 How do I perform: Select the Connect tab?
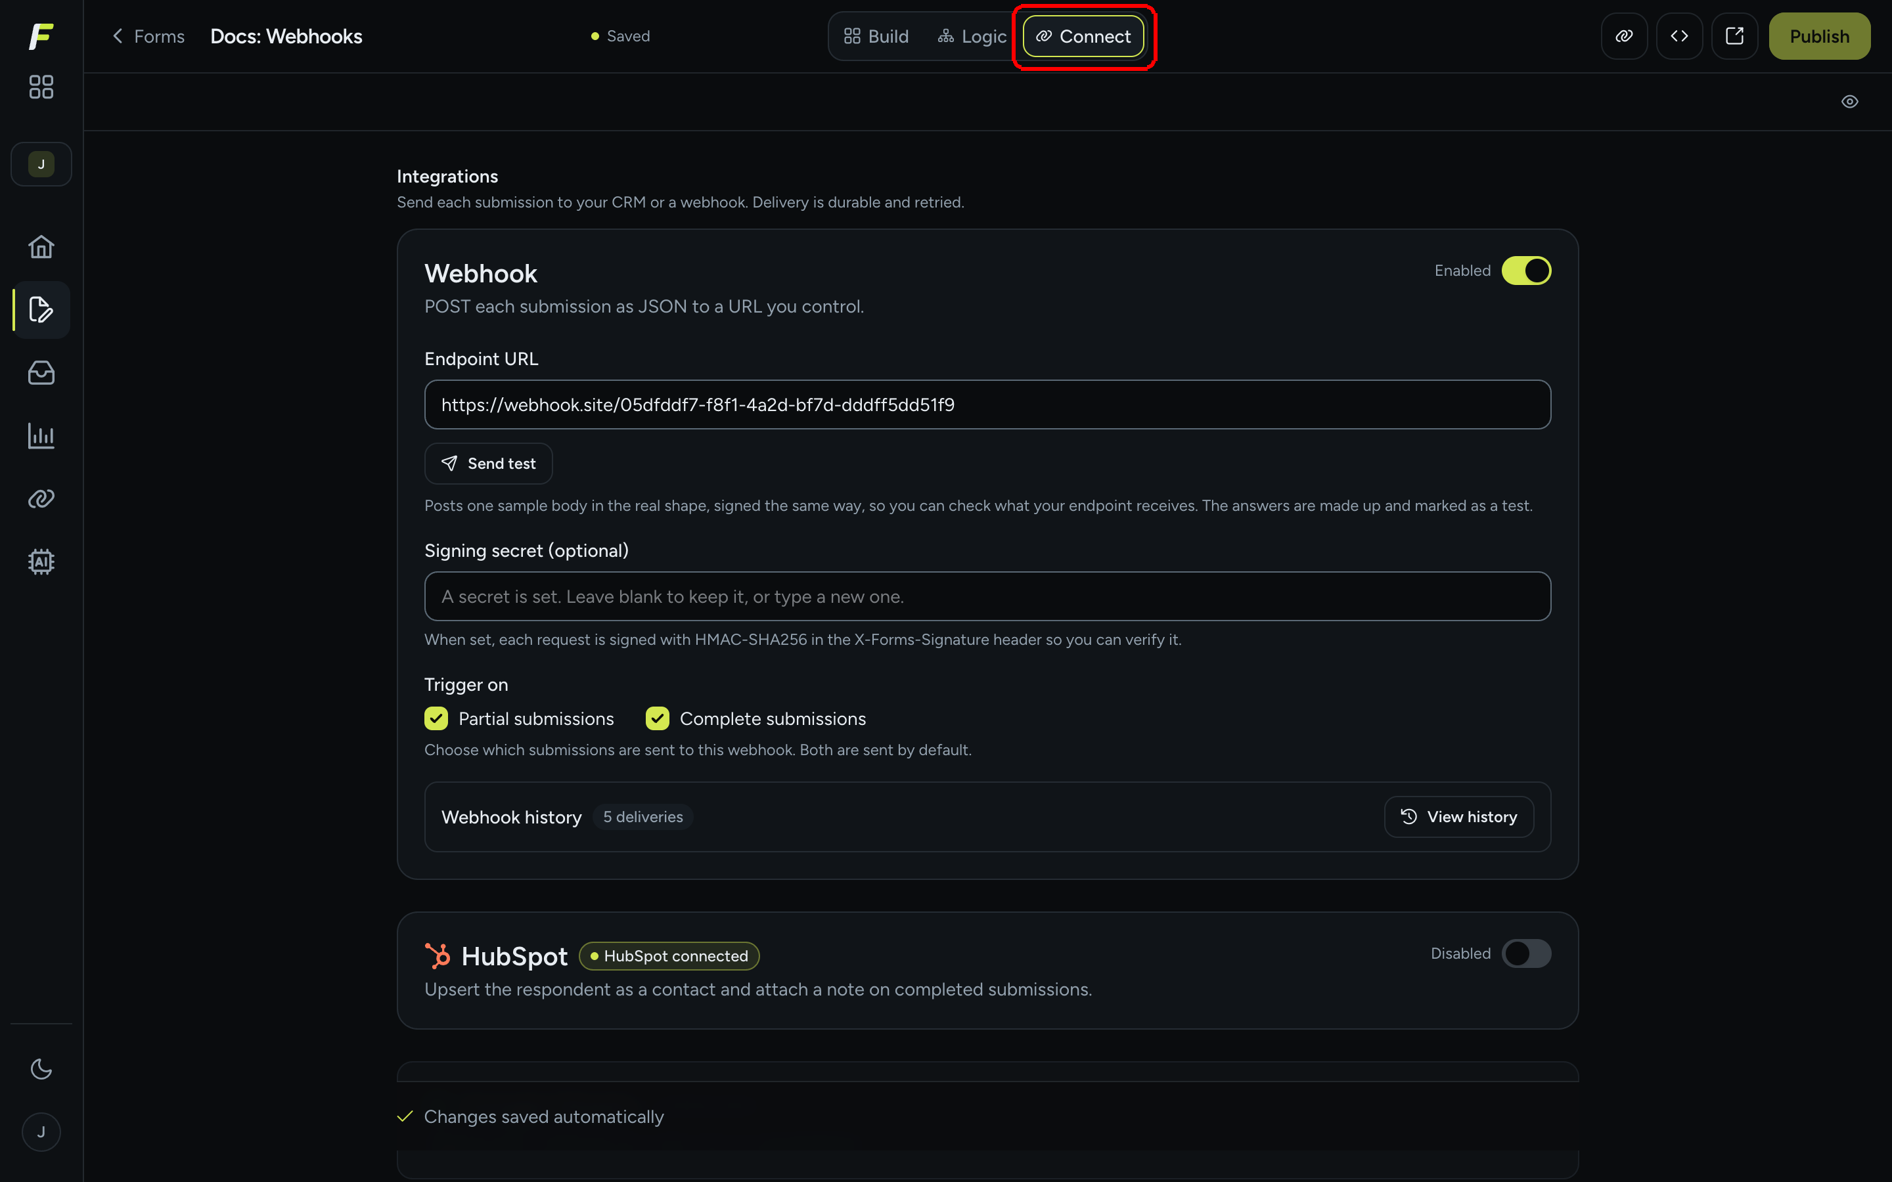[1083, 36]
